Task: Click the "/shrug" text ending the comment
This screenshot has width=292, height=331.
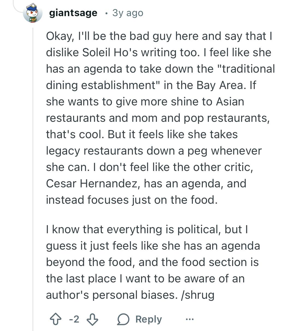Action: 198,295
